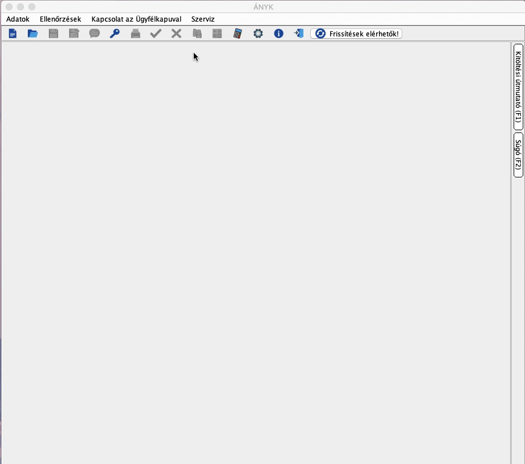Screen dimensions: 525x464
Task: Open the calculator tool
Action: tap(238, 34)
